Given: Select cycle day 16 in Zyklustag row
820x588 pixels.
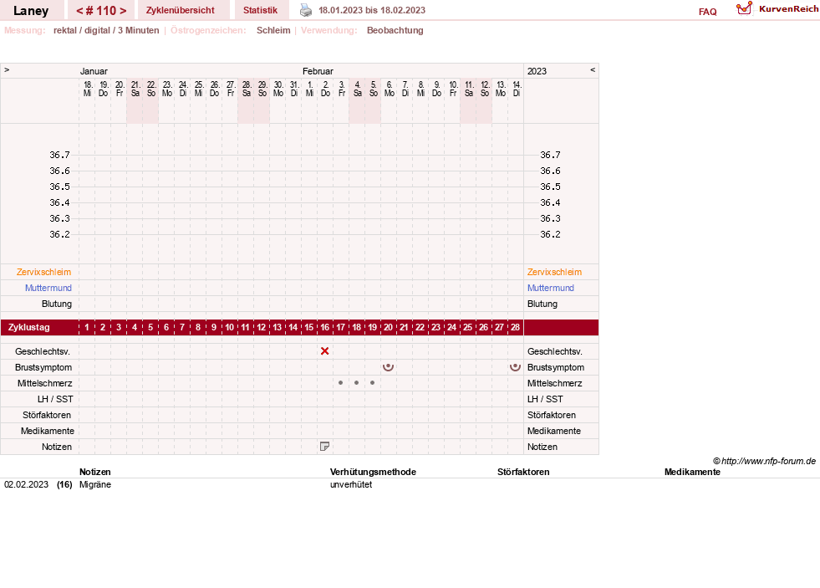Looking at the screenshot, I should (325, 328).
